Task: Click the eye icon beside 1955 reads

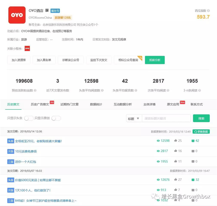Action: click(x=158, y=162)
